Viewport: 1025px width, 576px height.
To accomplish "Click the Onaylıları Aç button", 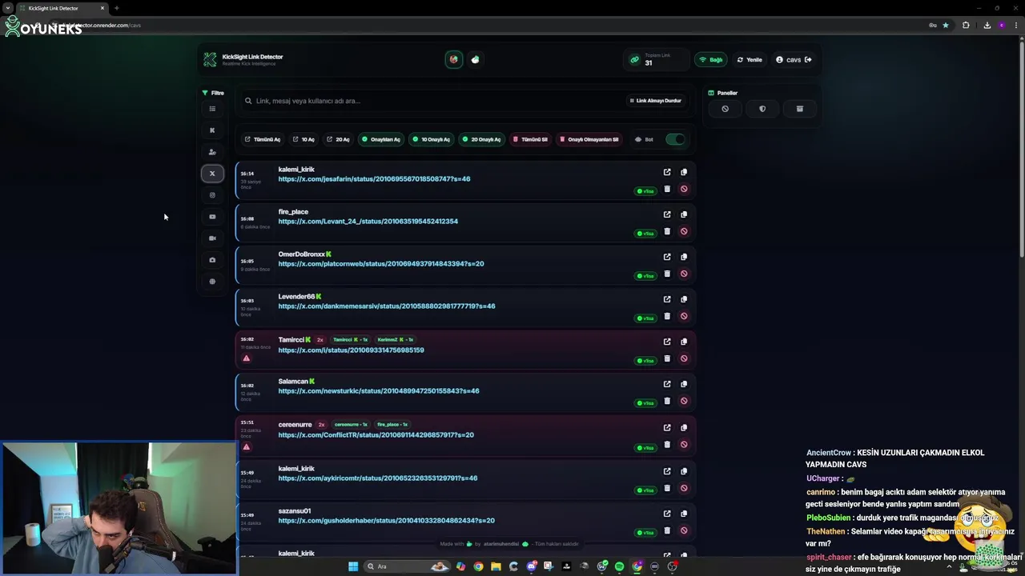I will pyautogui.click(x=381, y=139).
